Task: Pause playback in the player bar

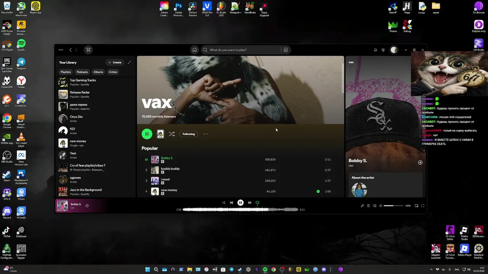Action: coord(241,203)
